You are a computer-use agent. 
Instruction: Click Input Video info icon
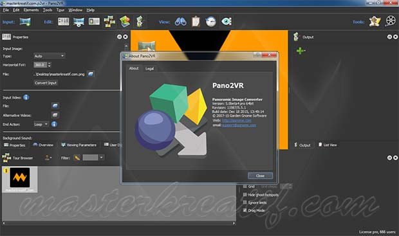pyautogui.click(x=26, y=97)
